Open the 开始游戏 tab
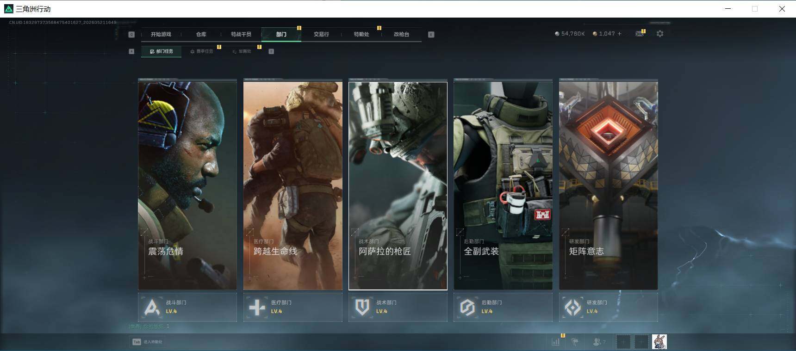This screenshot has width=796, height=351. click(x=161, y=34)
